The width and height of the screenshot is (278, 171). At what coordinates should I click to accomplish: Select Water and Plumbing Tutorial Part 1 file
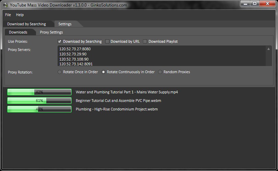tap(127, 92)
